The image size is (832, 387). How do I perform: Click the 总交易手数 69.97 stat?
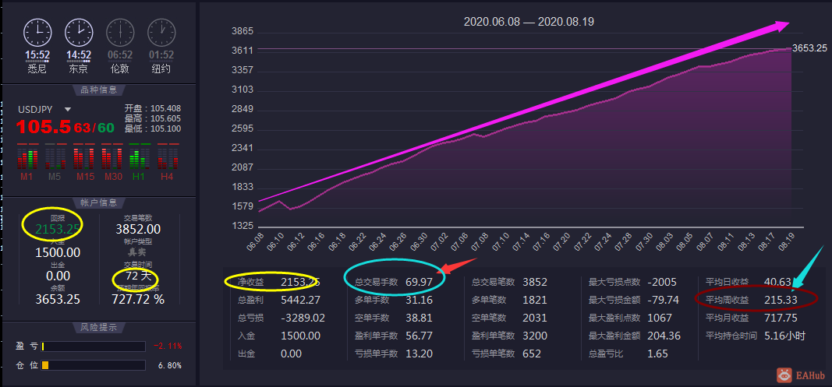click(x=394, y=282)
